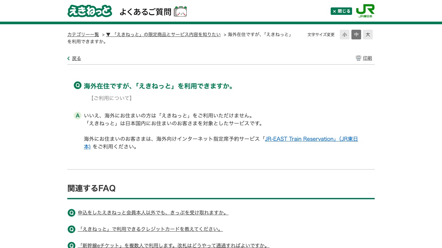Open the FAQ about 申込をしたえきねっと会員本人以外でも受け取れますか
The height and width of the screenshot is (248, 442).
153,212
